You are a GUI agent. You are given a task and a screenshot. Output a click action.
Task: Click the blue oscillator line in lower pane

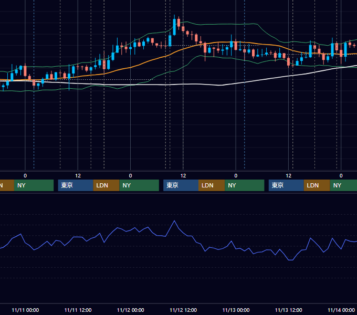(174, 221)
